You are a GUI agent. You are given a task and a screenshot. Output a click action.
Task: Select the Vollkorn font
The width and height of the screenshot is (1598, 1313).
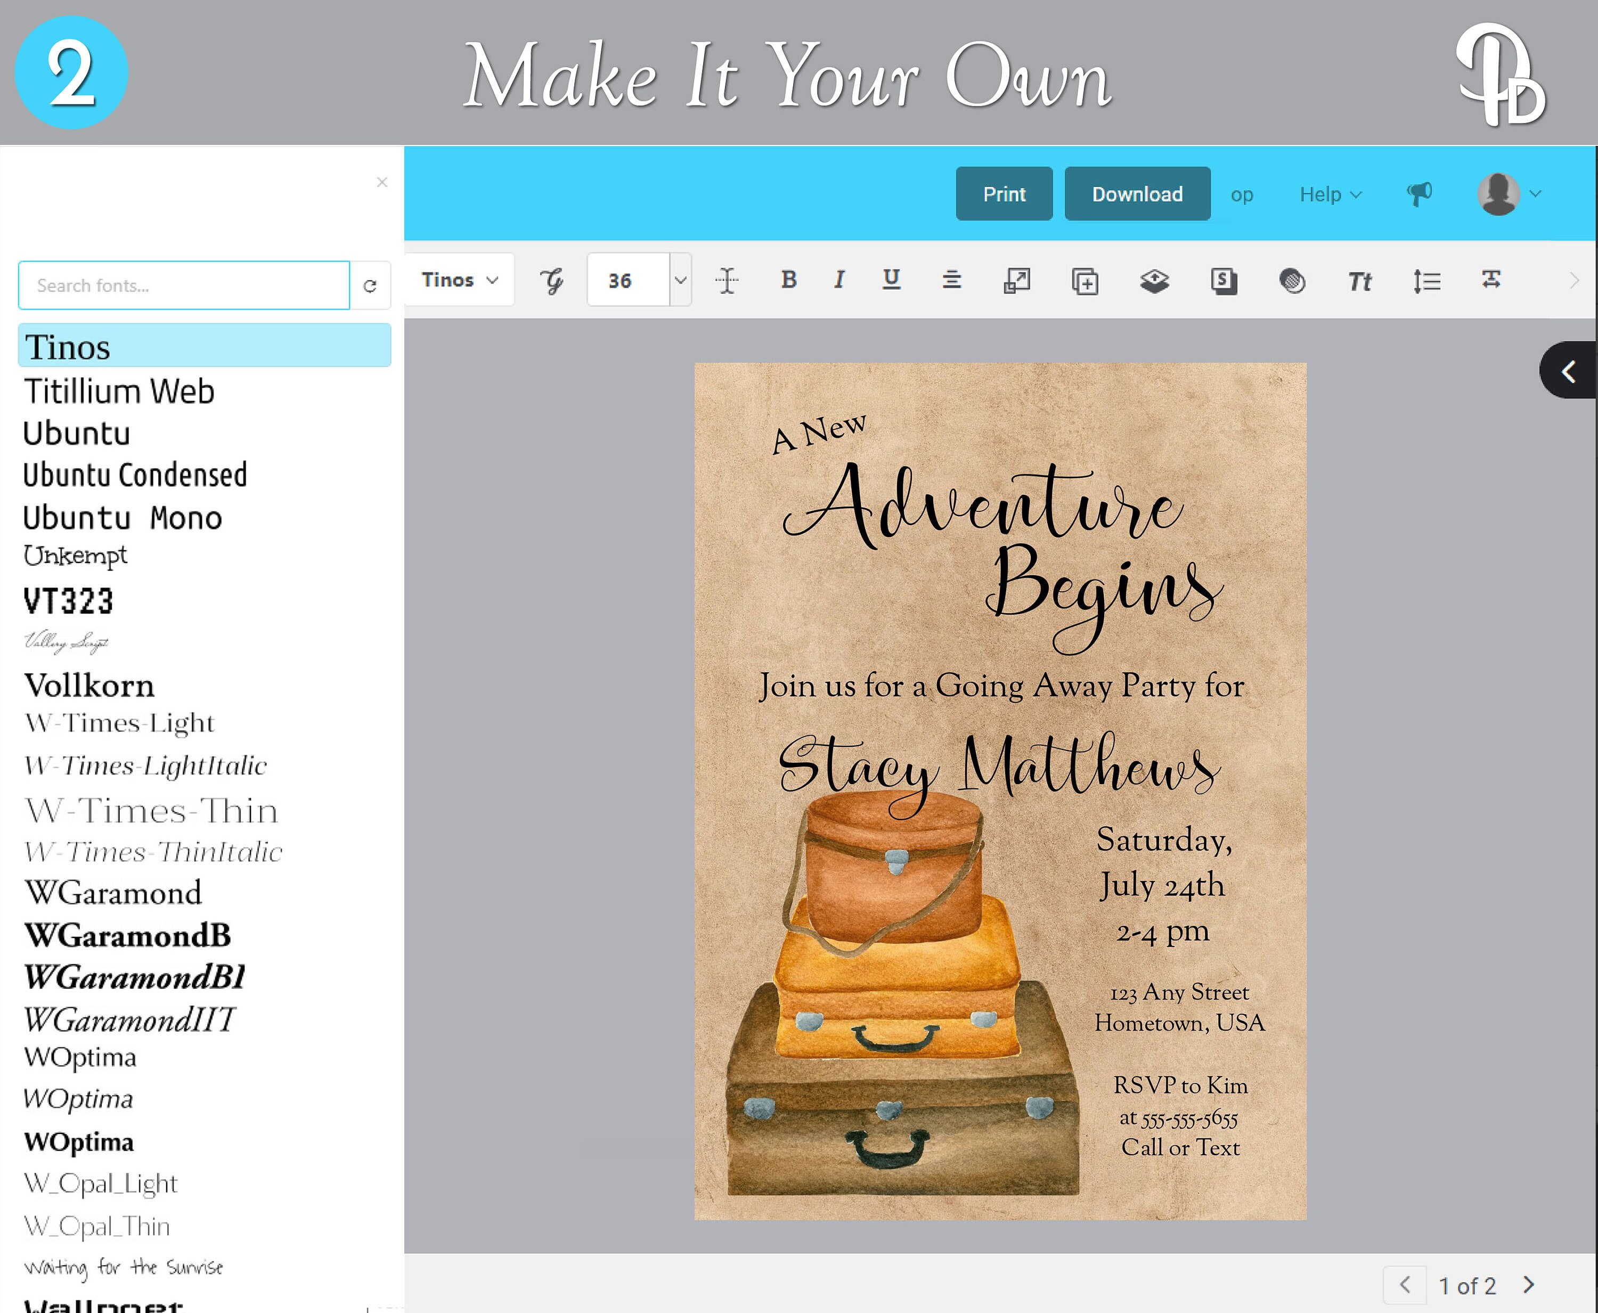coord(89,685)
